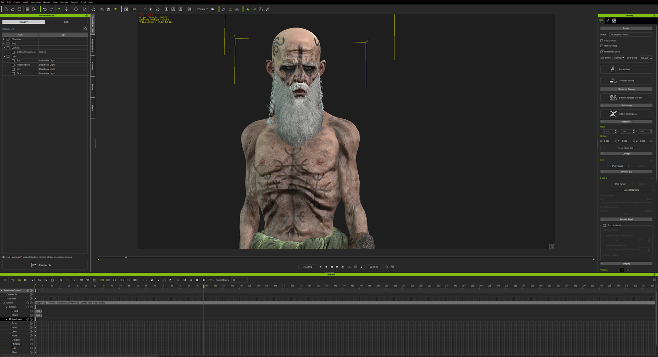Select the Rotate tool icon
658x357 pixels.
[76, 9]
